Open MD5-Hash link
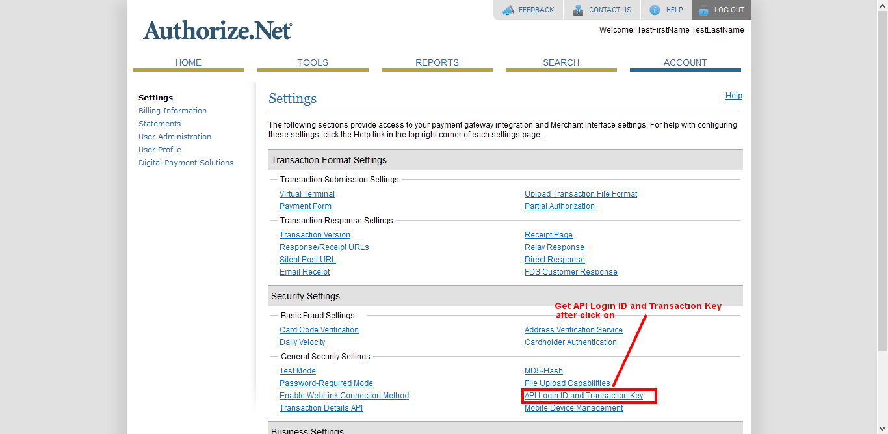 [543, 371]
